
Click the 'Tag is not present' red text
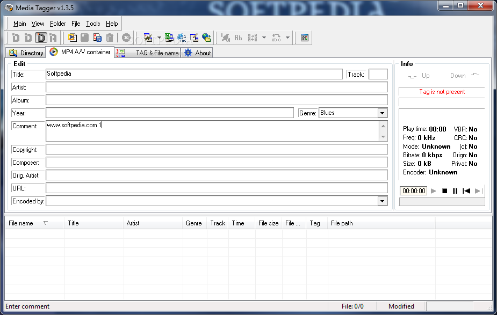[x=442, y=92]
